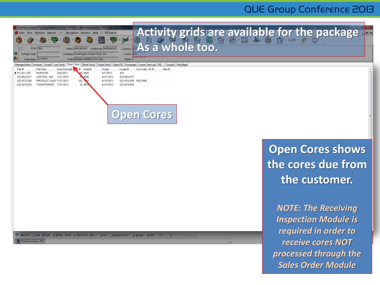Open Notes from the bottom toolbar

pos(68,235)
